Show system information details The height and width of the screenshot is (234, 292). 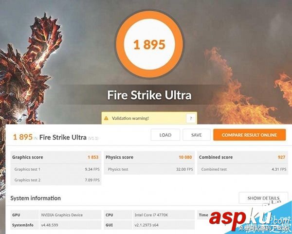[x=263, y=198]
